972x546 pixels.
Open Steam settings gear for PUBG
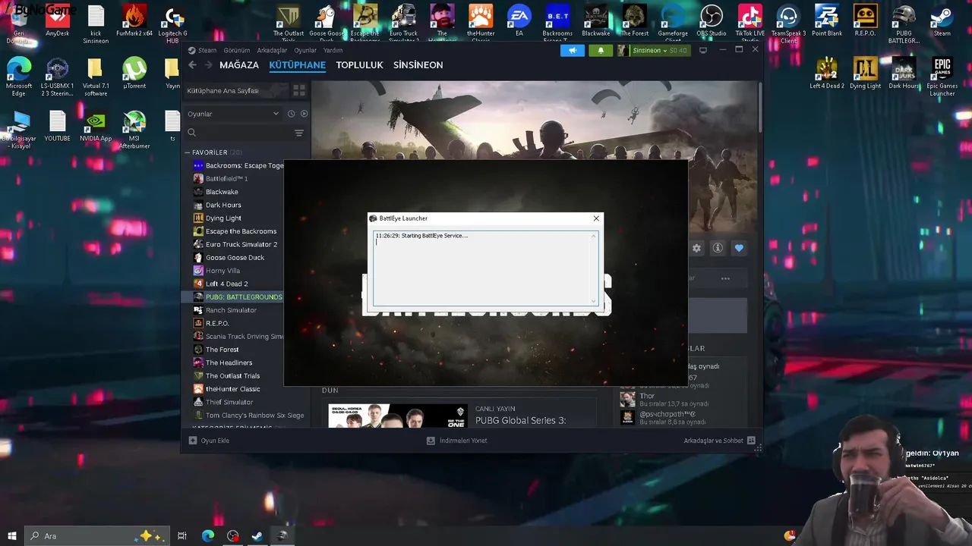(x=696, y=248)
